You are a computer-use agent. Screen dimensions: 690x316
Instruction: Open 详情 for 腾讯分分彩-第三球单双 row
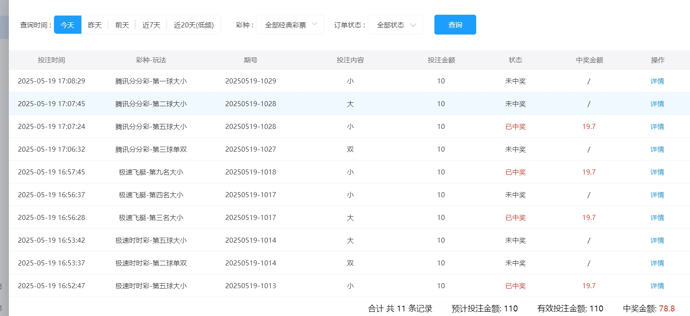pyautogui.click(x=657, y=149)
